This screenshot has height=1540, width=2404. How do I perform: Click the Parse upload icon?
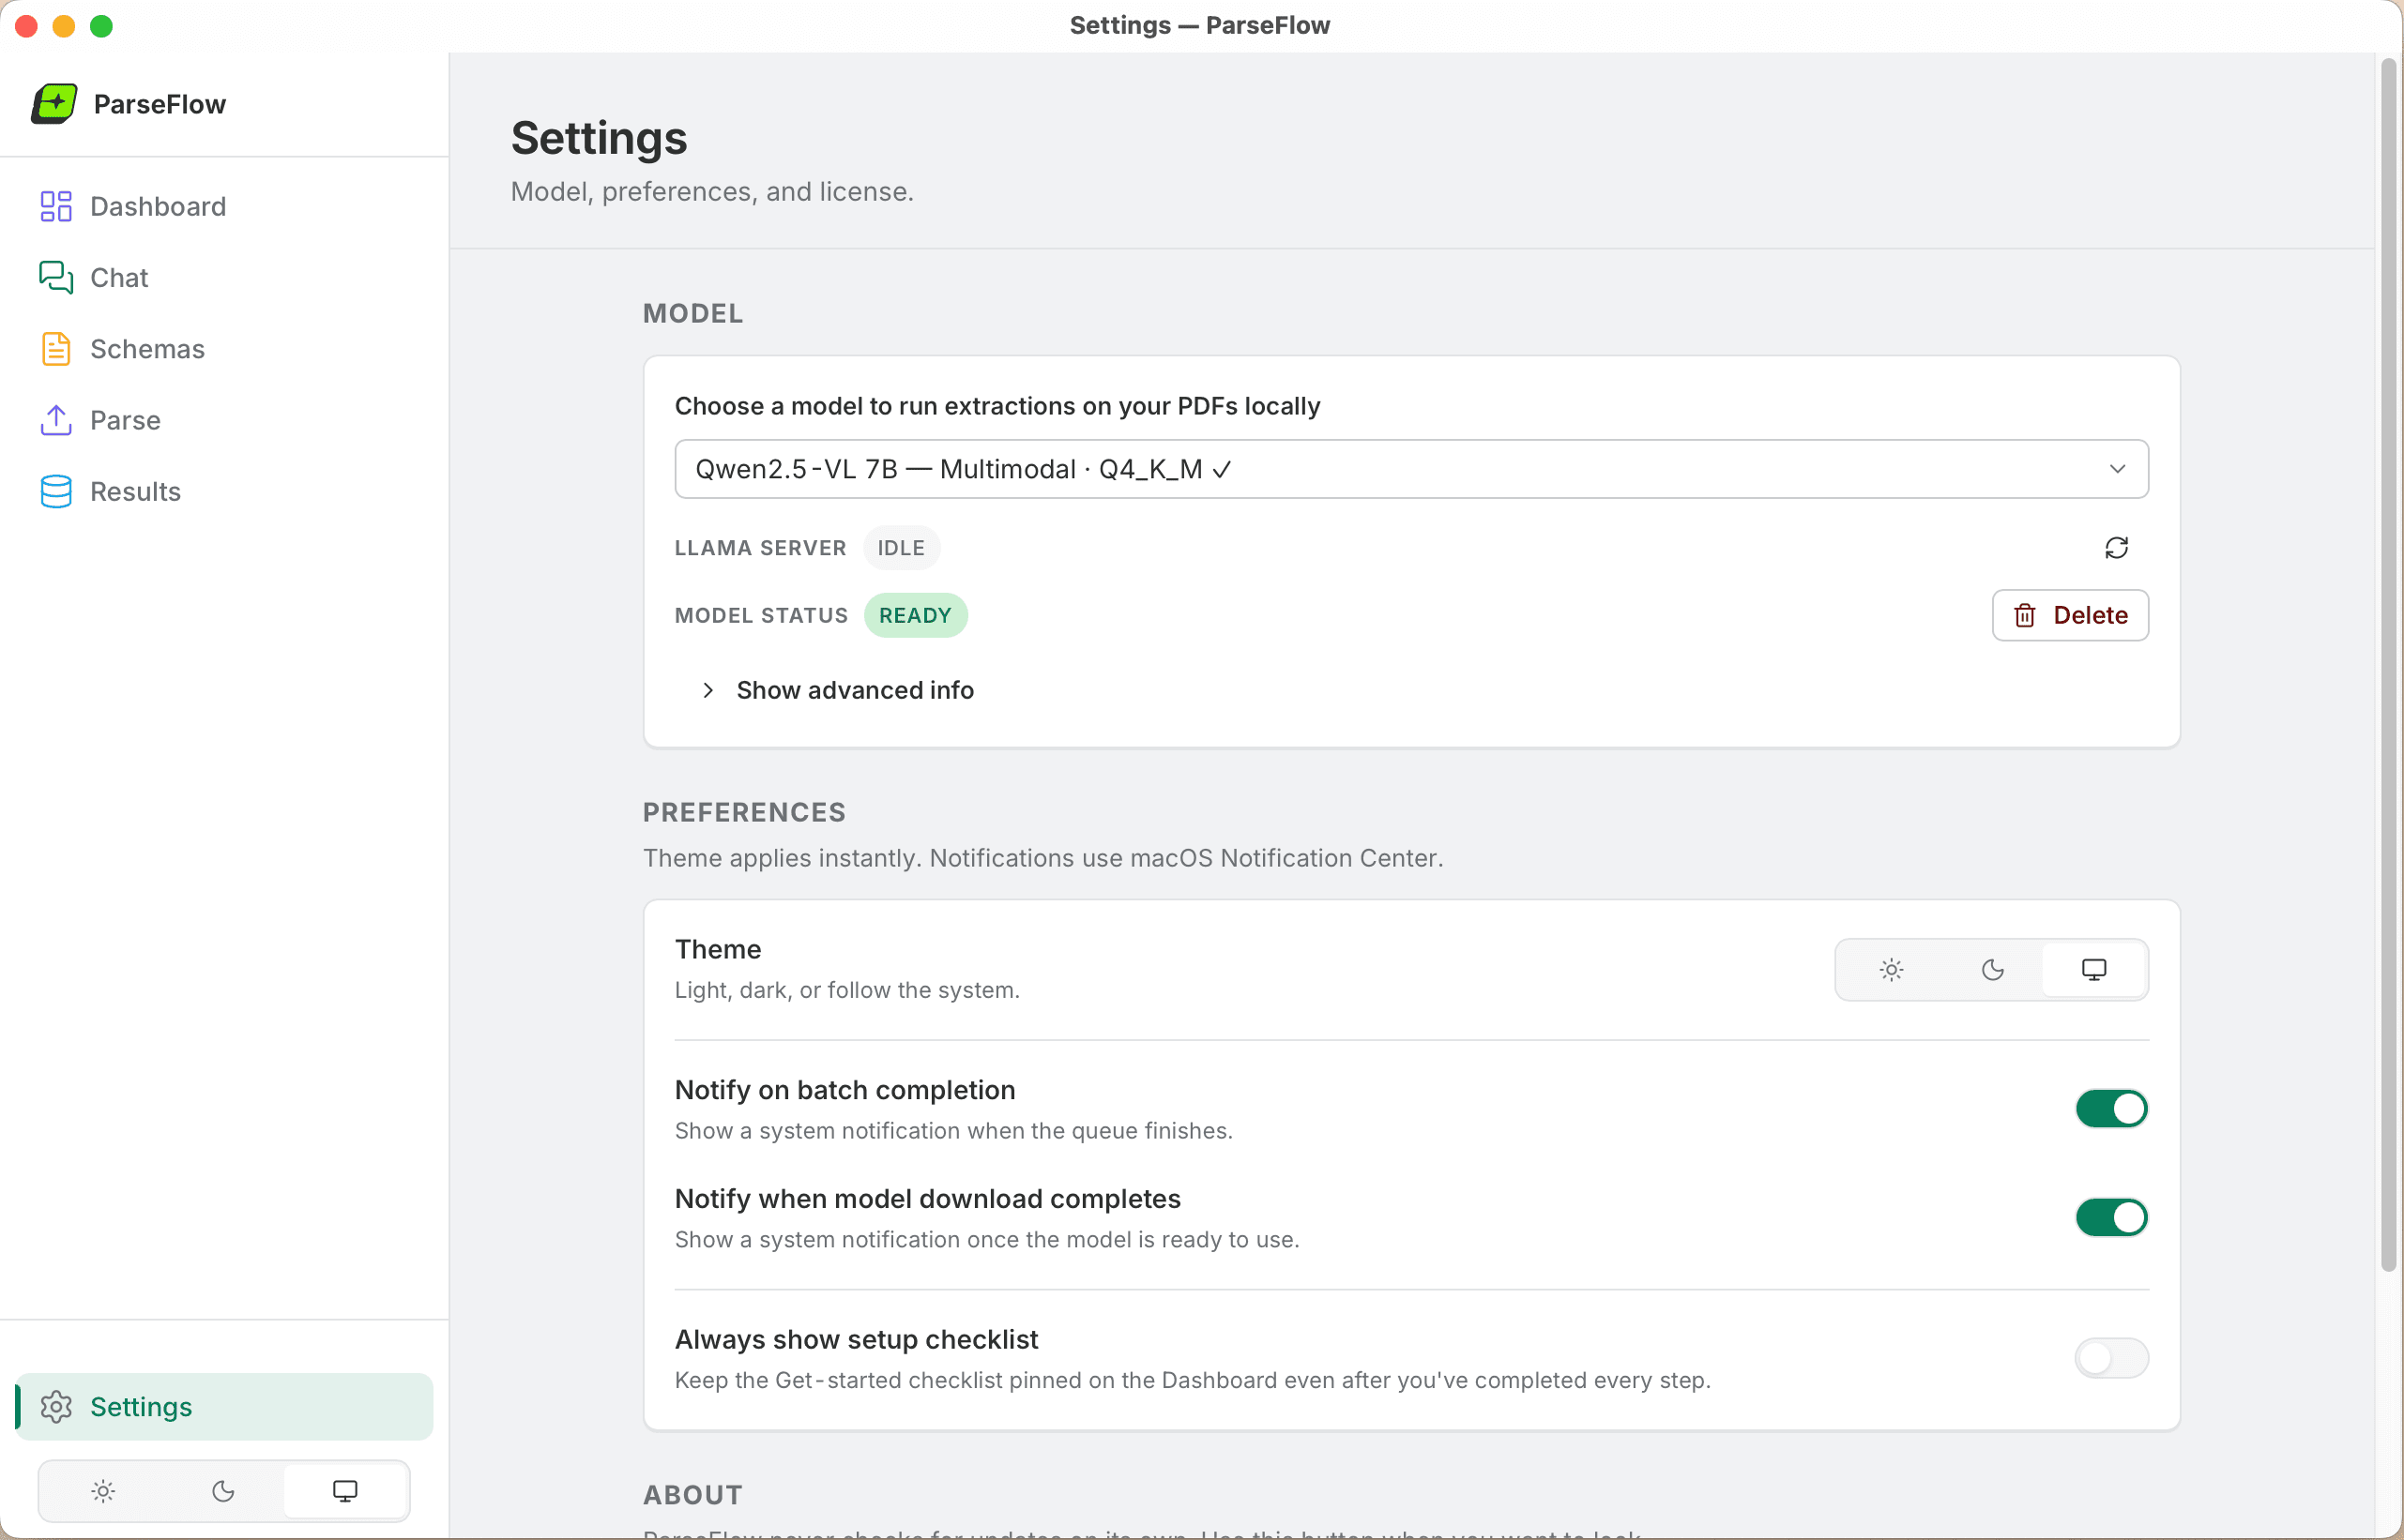[56, 420]
